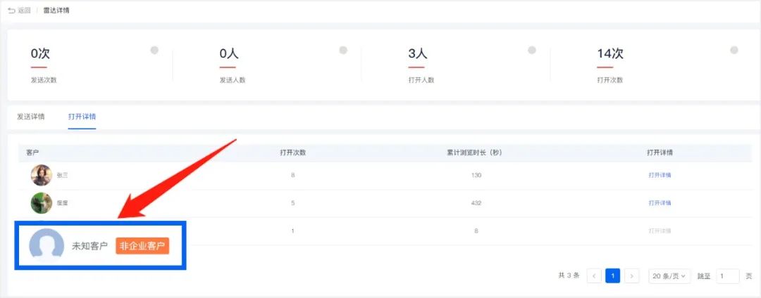Select the 打开详情 tab
761x298 pixels.
pos(82,117)
